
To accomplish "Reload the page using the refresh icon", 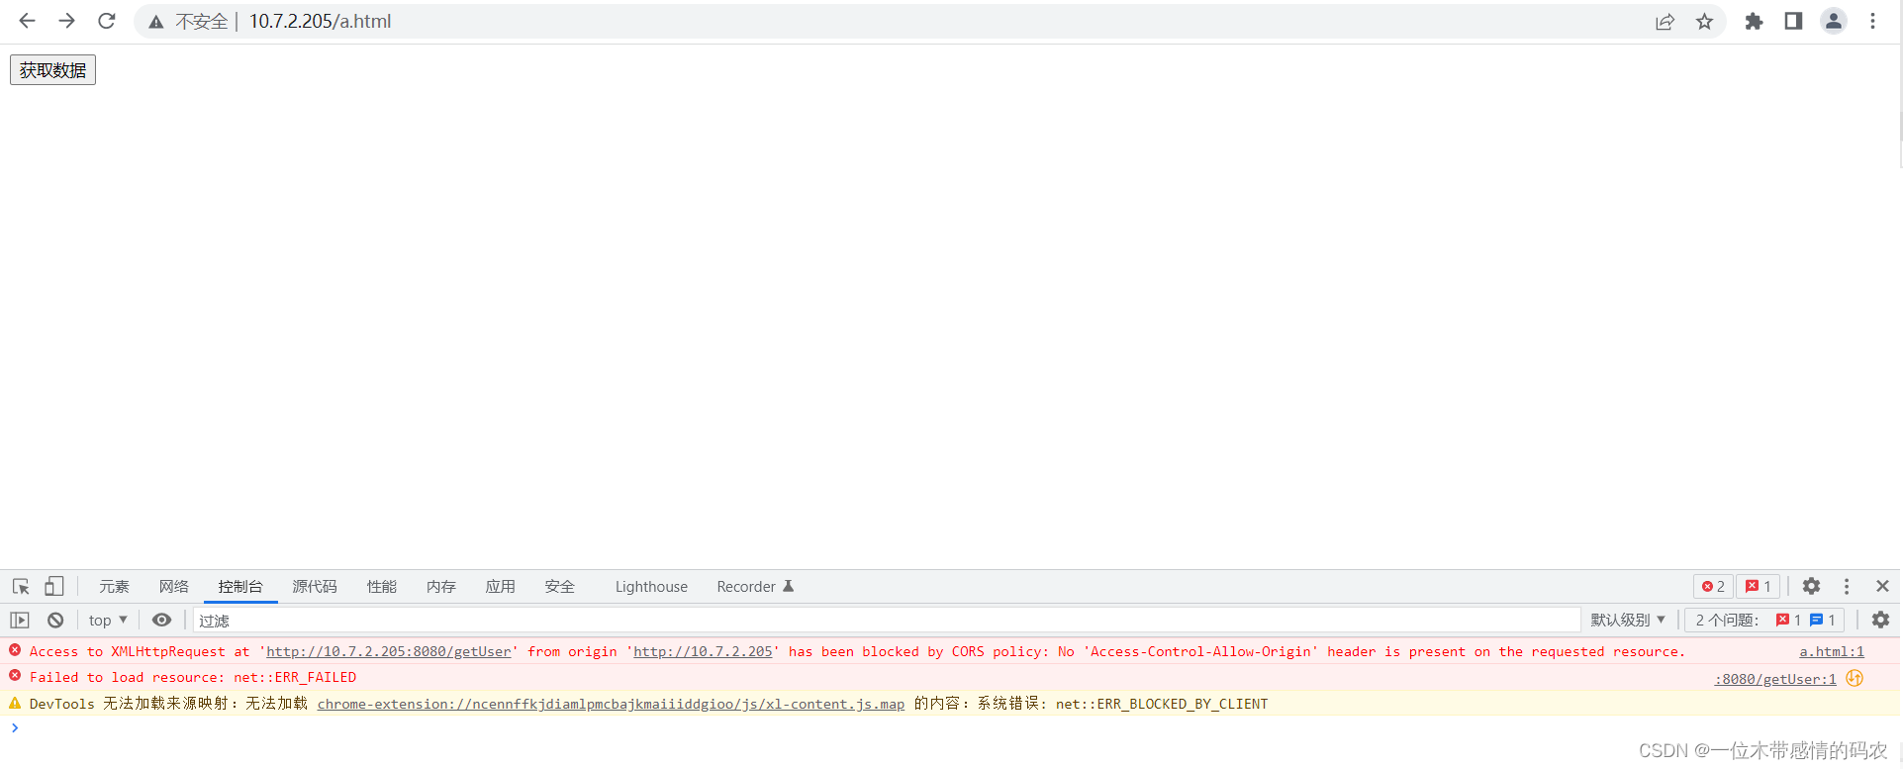I will 107,22.
